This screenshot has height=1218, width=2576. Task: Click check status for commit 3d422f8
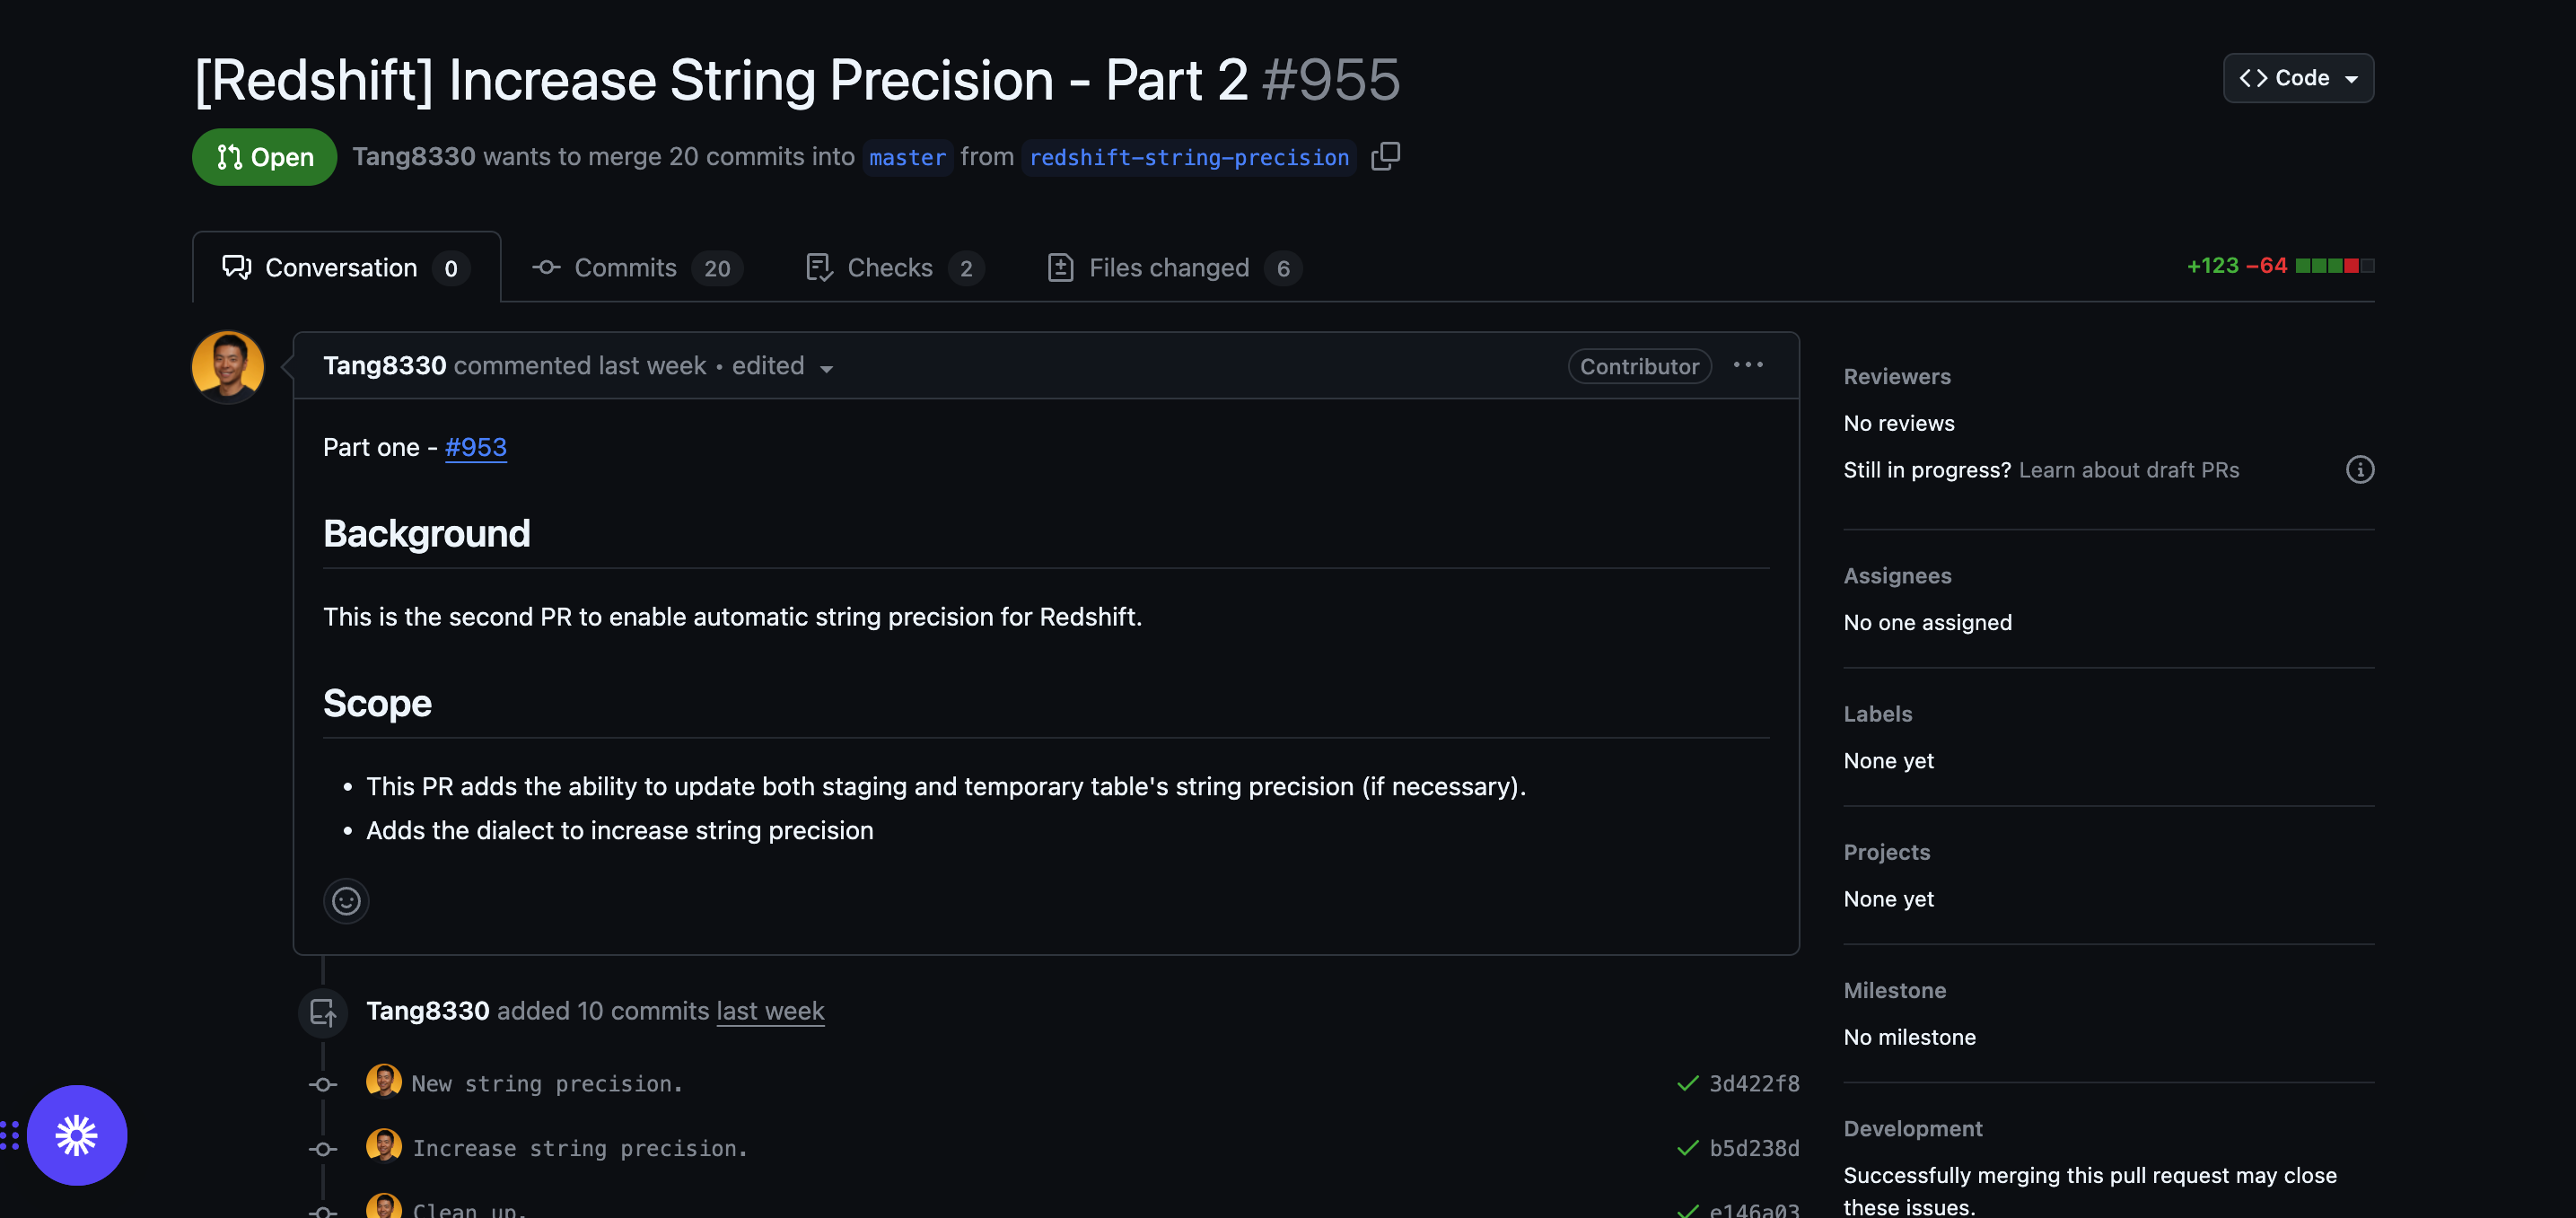pyautogui.click(x=1687, y=1083)
